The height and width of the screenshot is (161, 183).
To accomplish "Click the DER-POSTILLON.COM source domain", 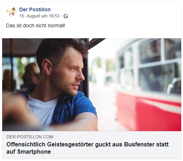I will coord(30,137).
